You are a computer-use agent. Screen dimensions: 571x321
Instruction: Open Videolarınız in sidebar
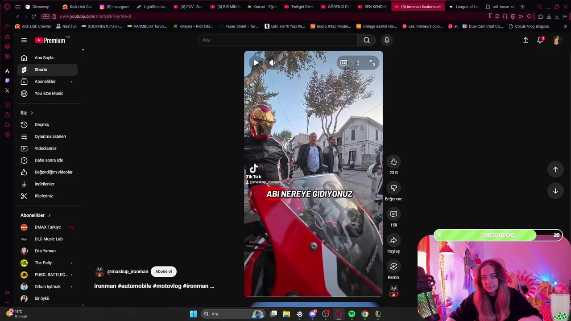47,148
